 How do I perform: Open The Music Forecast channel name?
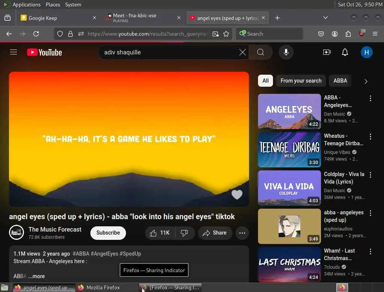55,229
